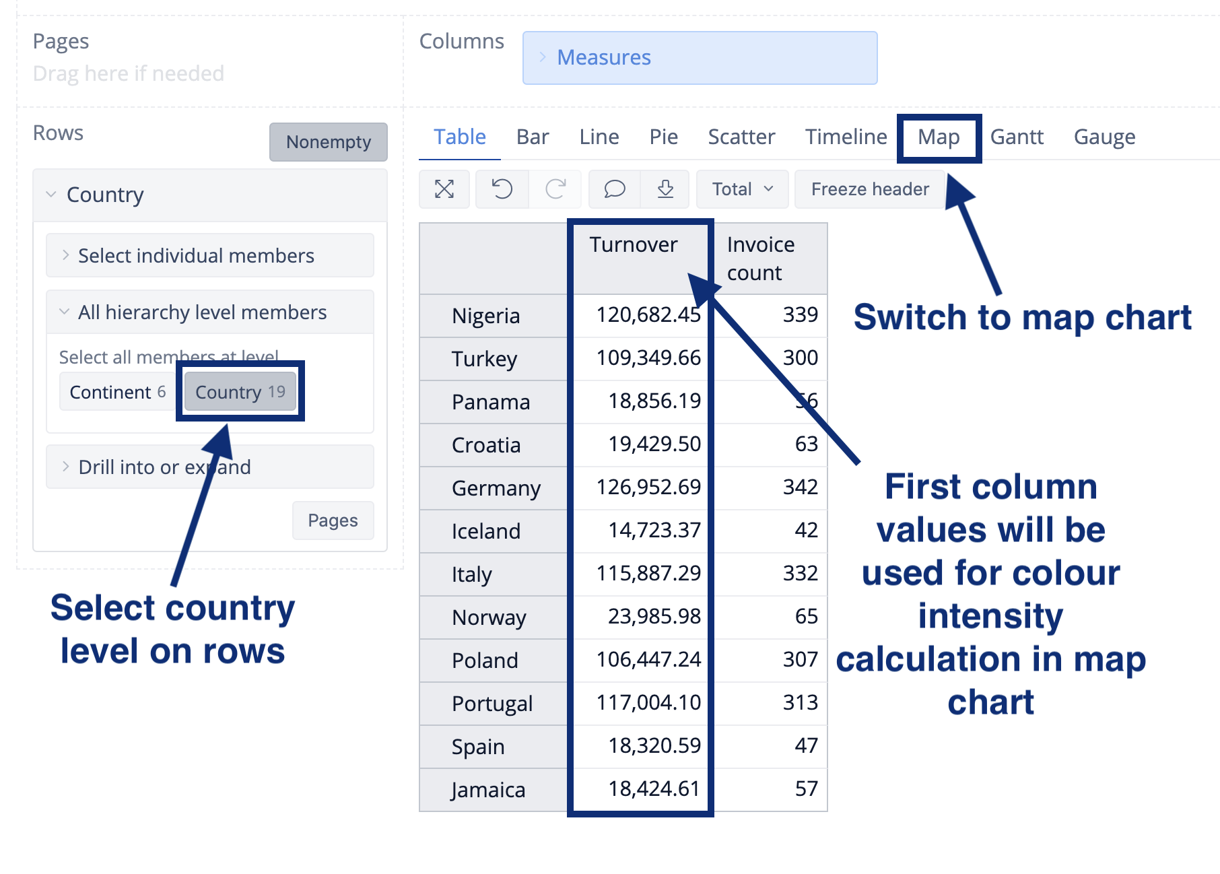Click the fullscreen expand icon
Image resolution: width=1220 pixels, height=874 pixels.
click(x=444, y=189)
